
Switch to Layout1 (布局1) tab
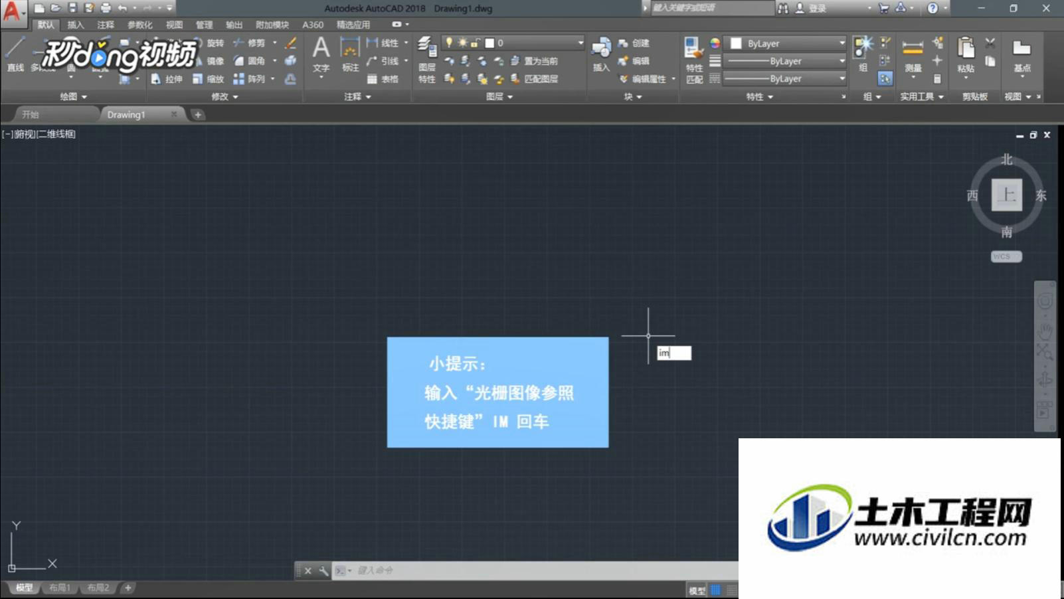coord(60,588)
